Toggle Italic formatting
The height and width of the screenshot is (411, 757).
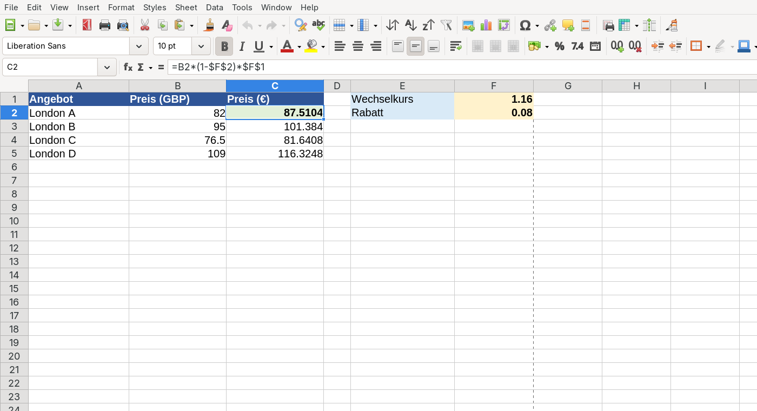(x=242, y=47)
